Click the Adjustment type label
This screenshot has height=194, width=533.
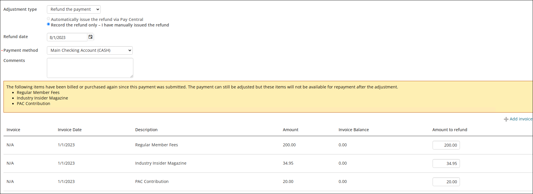click(x=20, y=9)
